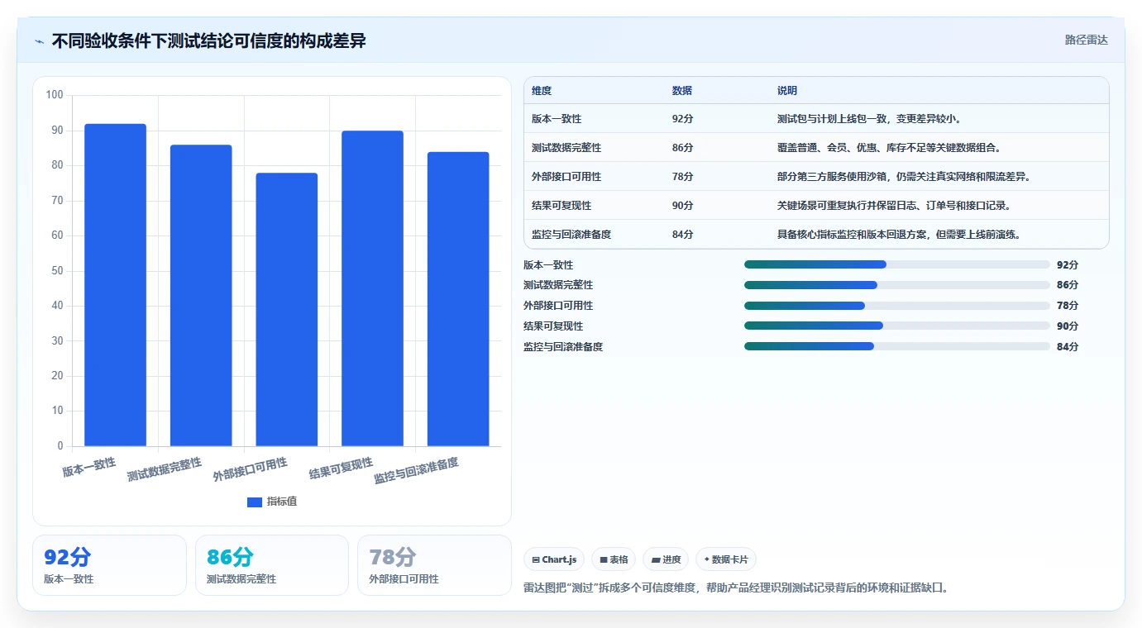Click the 测试数据完整性 bar in chart
The height and width of the screenshot is (628, 1142).
point(201,296)
